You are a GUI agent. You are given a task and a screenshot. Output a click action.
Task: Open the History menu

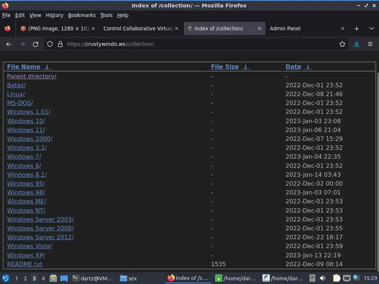click(x=54, y=15)
